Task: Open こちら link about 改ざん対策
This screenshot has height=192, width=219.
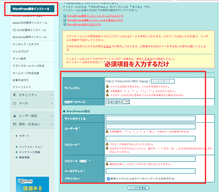Action: 107,46
